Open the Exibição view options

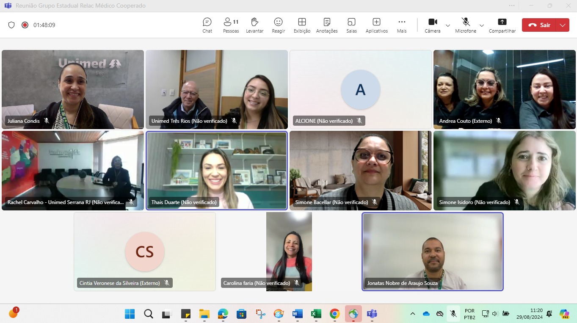point(302,25)
